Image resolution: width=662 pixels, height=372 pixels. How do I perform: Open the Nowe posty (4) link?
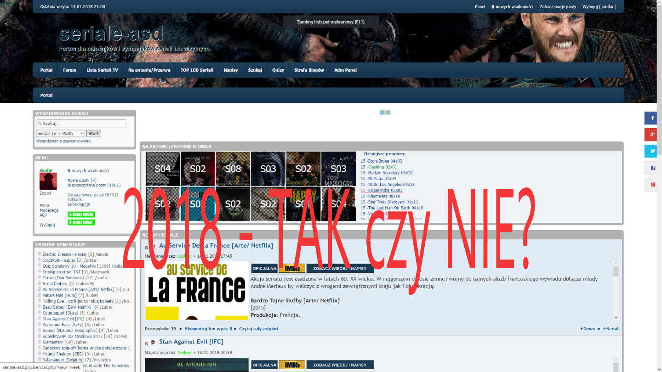pyautogui.click(x=82, y=180)
